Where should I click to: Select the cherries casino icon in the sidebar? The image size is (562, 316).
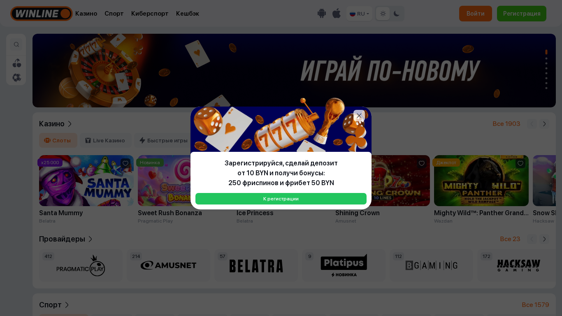click(16, 63)
